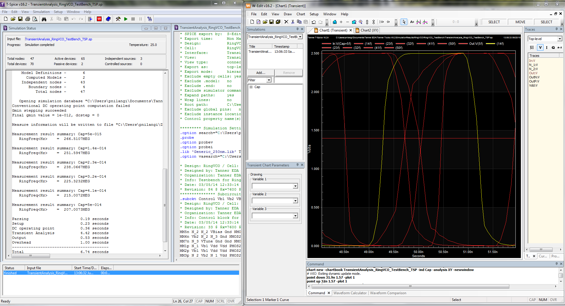
Task: Open the Waveform Calculator tab
Action: coord(350,293)
